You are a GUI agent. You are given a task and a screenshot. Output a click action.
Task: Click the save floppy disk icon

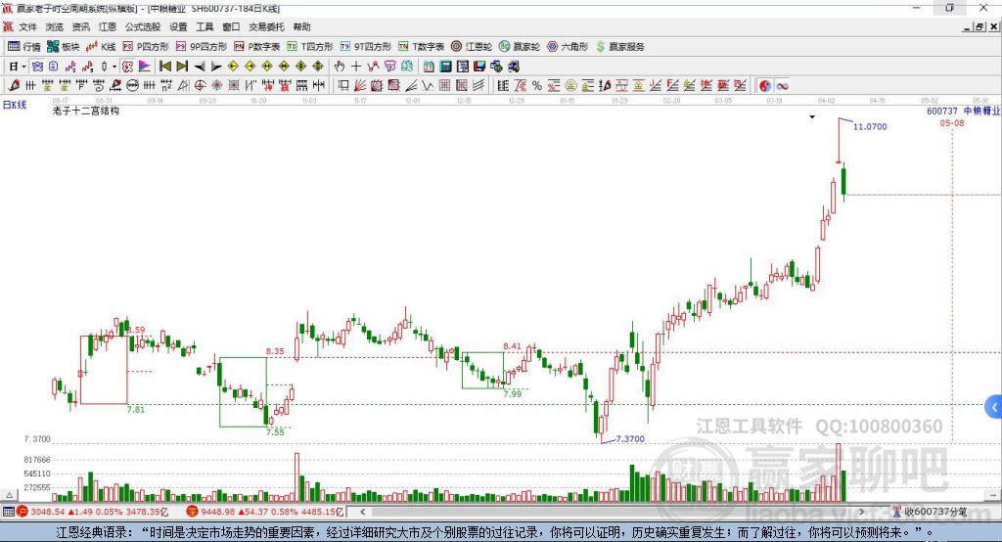[x=479, y=67]
